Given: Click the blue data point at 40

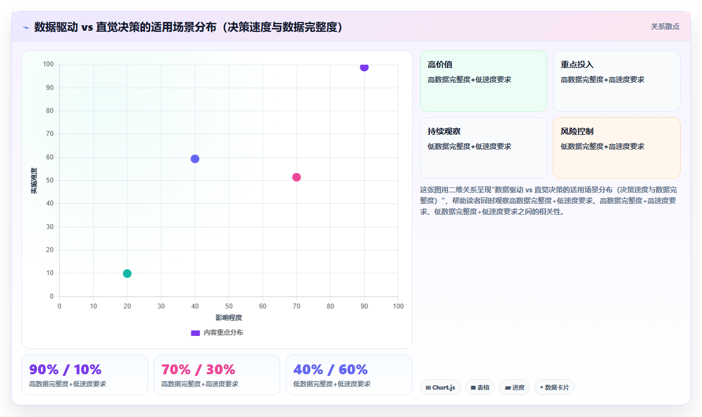Looking at the screenshot, I should (x=195, y=159).
